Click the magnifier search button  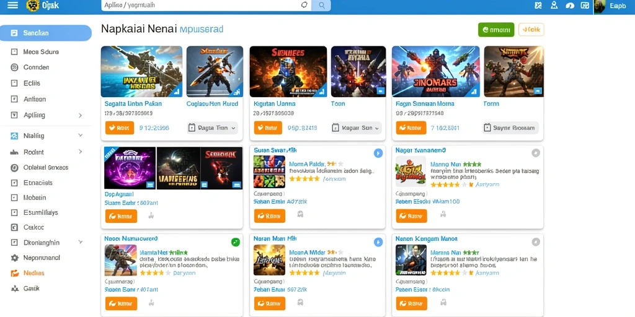tap(322, 6)
